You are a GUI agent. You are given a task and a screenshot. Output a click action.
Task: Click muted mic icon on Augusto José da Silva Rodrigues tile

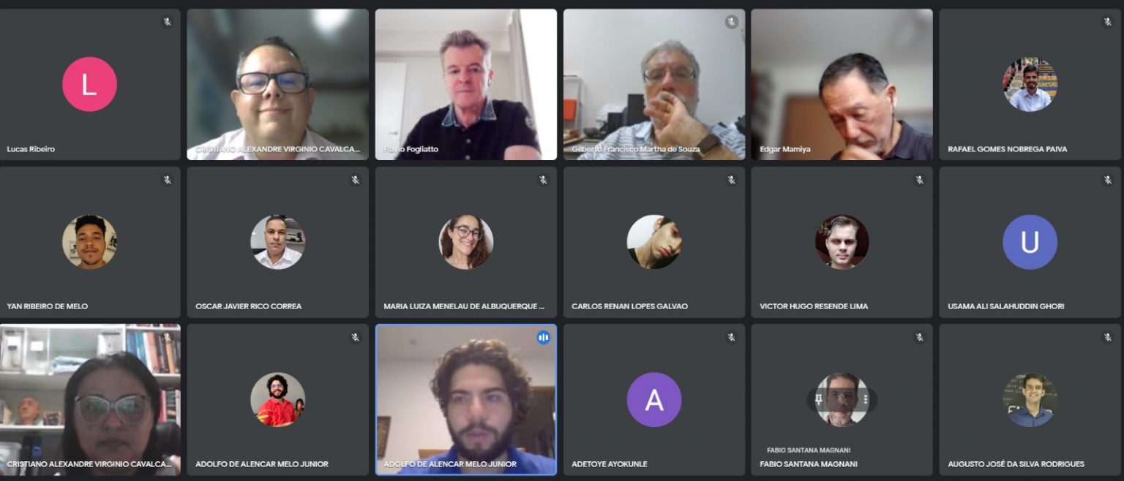[x=1107, y=337]
